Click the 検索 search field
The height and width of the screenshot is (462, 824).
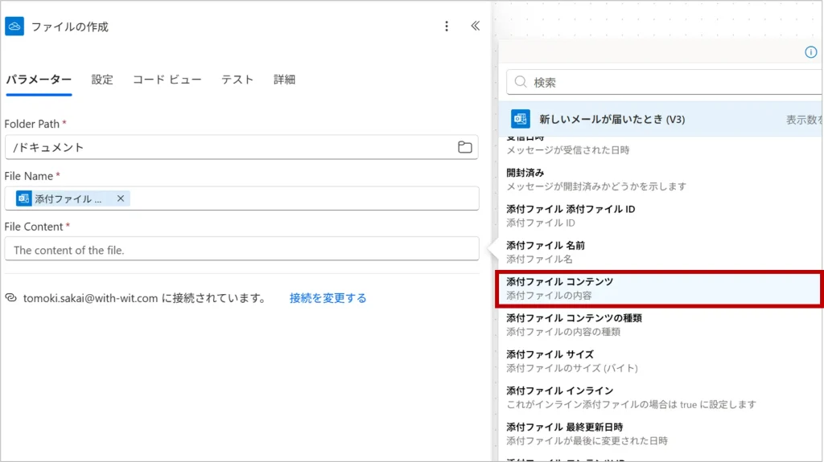coord(668,82)
